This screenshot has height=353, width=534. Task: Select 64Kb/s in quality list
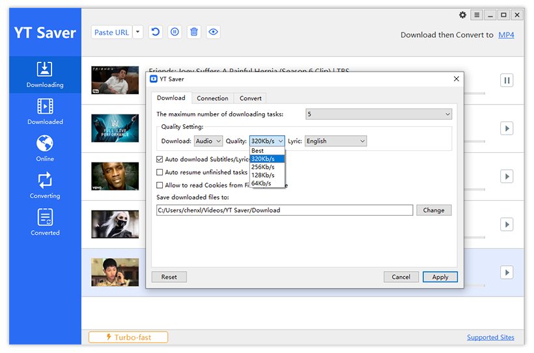[x=267, y=183]
